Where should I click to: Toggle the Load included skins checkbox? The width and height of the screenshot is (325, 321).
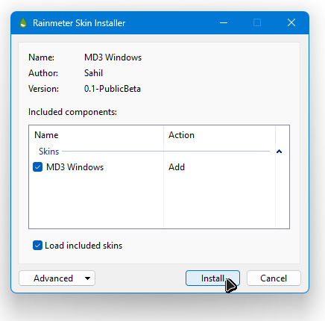pos(37,246)
